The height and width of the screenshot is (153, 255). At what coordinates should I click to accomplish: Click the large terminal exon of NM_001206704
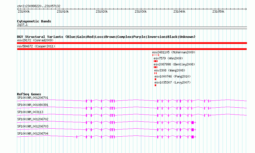[193, 137]
